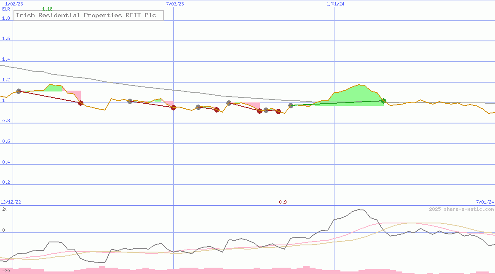Click the leftmost red dot marker
The height and width of the screenshot is (274, 495).
click(80, 103)
